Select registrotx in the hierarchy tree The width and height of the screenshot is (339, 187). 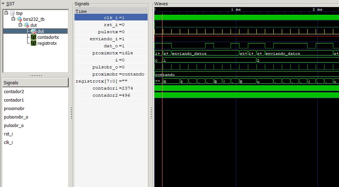tap(47, 43)
